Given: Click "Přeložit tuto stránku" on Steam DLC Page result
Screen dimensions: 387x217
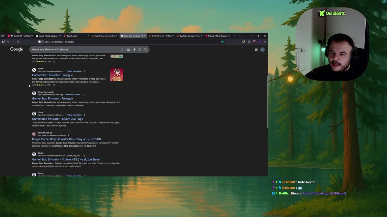Looking at the screenshot, I should (x=74, y=115).
